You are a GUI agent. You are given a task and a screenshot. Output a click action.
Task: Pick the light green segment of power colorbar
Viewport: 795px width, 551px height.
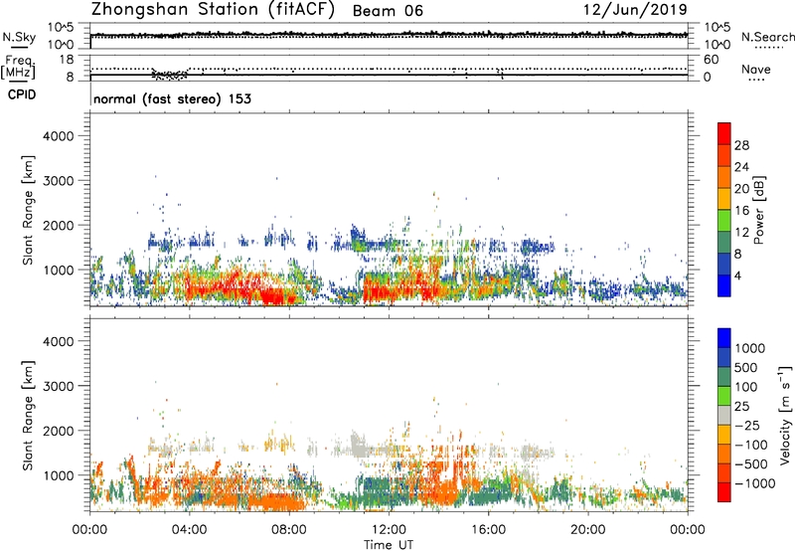[x=724, y=221]
